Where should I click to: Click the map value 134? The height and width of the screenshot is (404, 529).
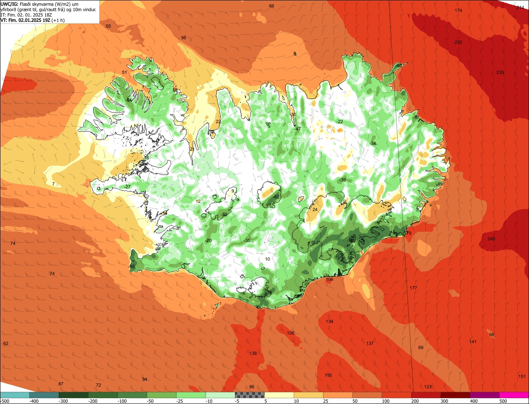point(329,321)
